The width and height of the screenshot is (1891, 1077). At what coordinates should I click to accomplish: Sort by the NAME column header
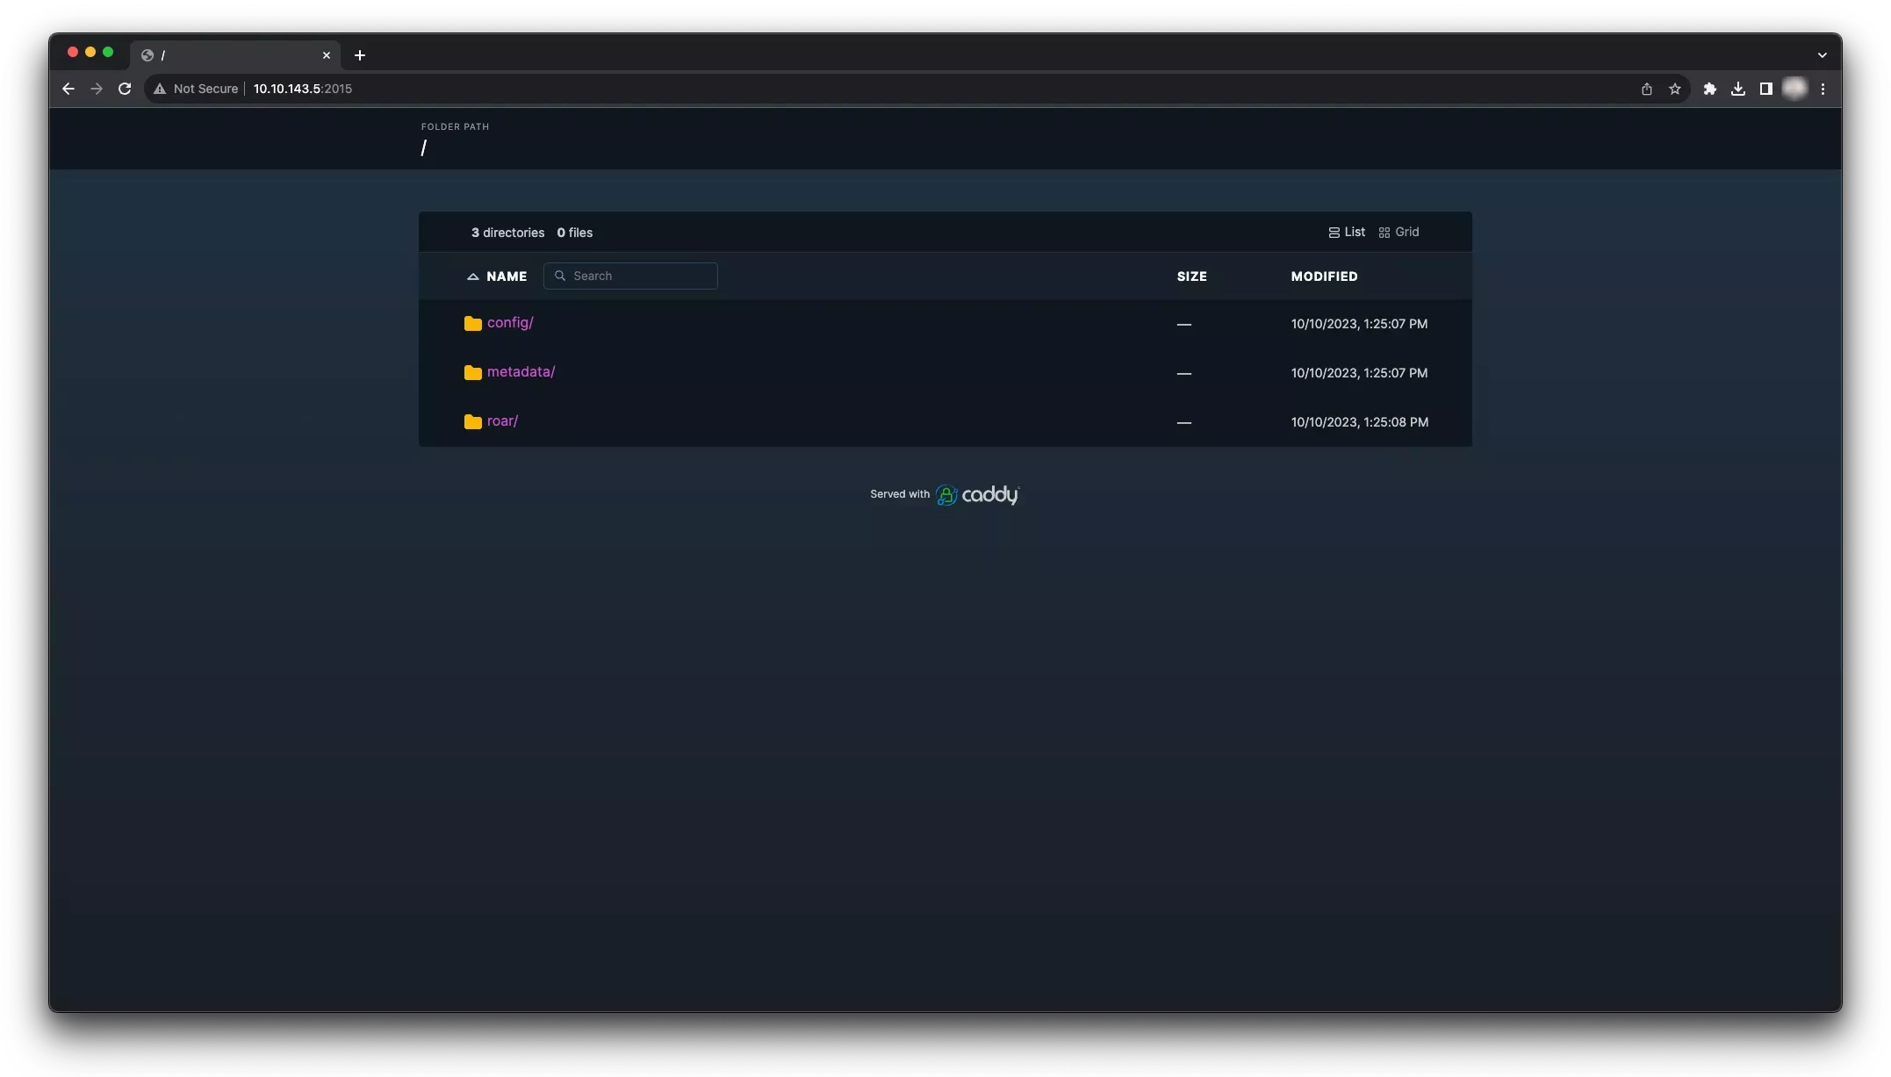(507, 276)
